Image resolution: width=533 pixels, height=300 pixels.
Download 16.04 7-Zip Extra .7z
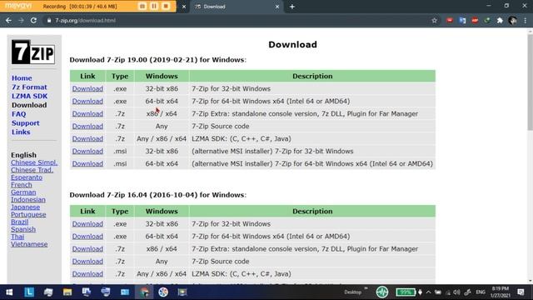87,249
